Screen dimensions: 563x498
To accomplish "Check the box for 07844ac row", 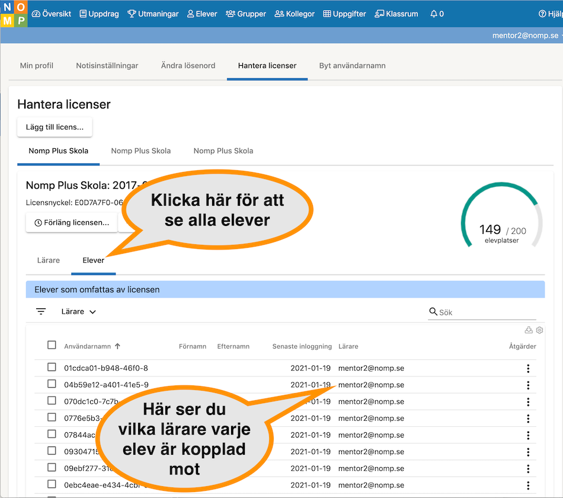I will 52,434.
